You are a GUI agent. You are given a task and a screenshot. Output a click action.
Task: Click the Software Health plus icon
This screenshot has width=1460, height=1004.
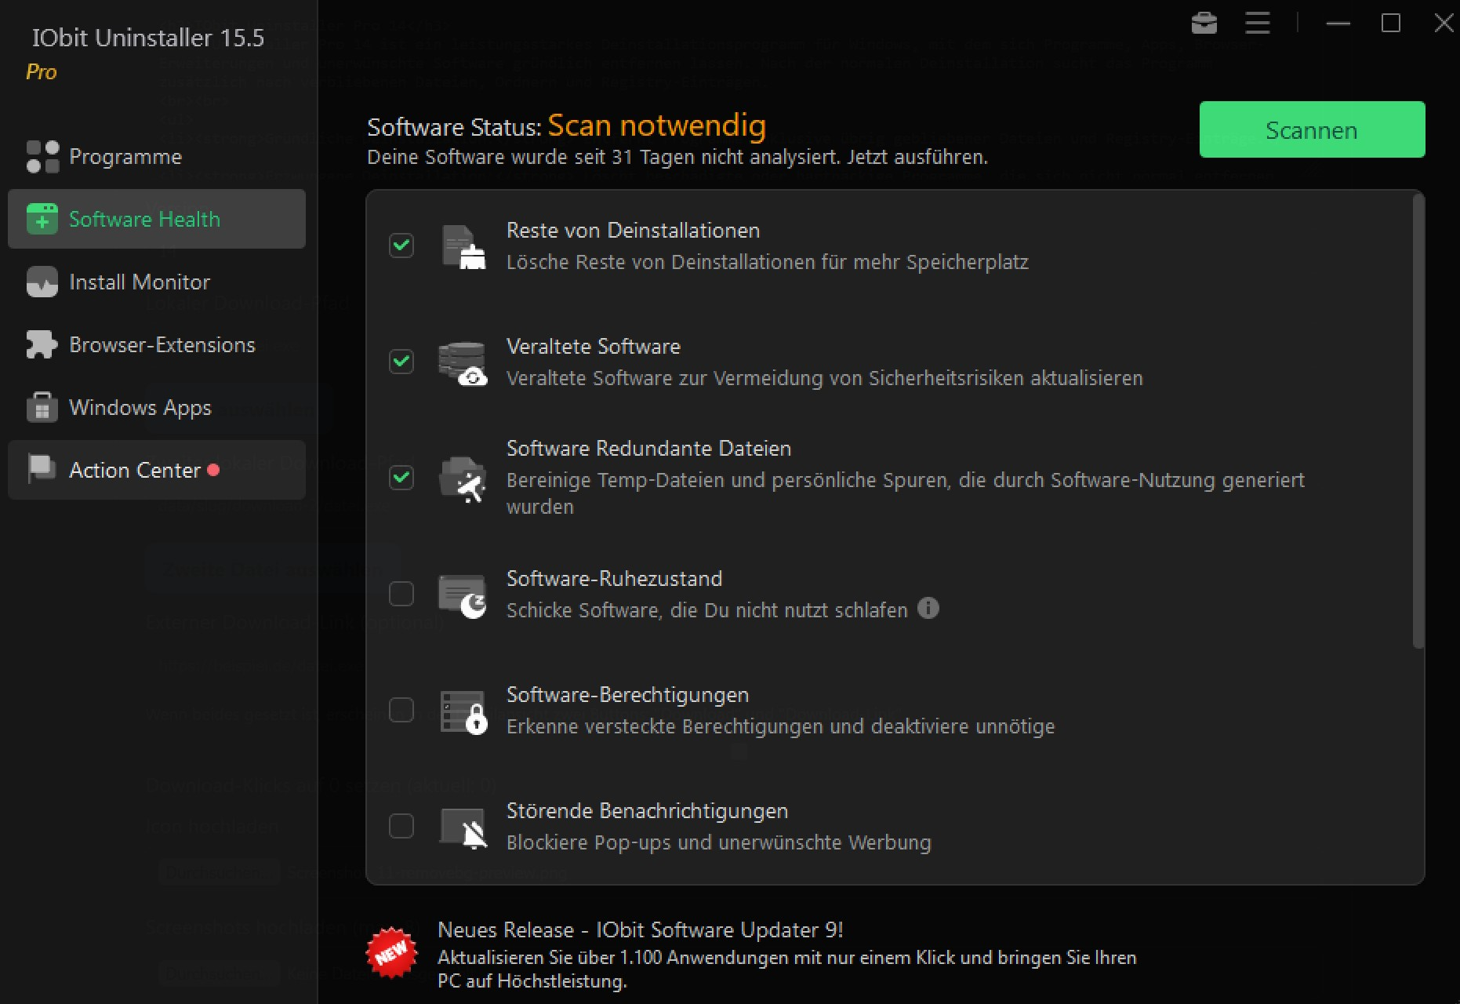pos(42,219)
